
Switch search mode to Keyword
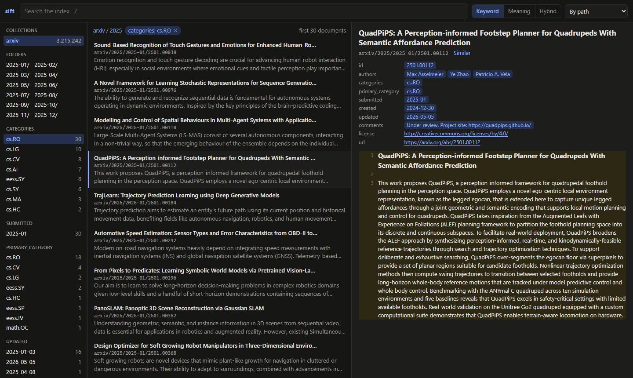487,11
